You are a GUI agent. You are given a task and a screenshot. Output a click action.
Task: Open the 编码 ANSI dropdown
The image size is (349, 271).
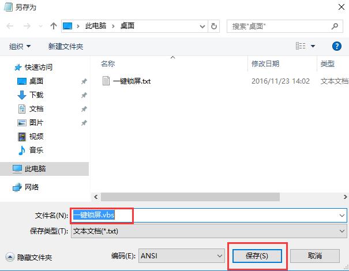tap(181, 256)
